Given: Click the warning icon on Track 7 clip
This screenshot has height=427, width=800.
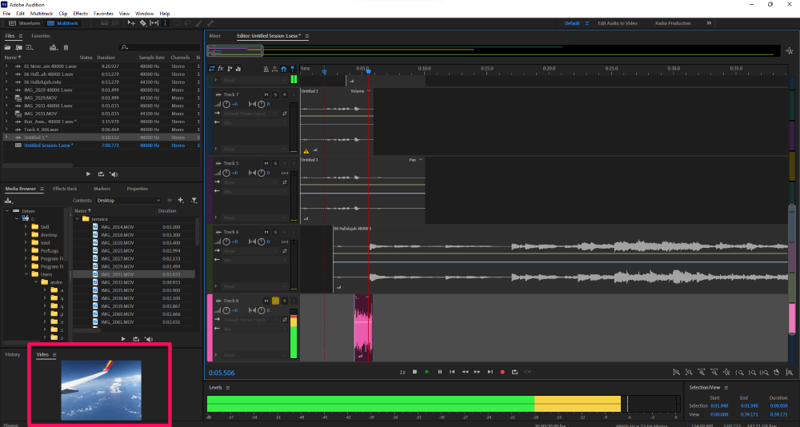Looking at the screenshot, I should pos(306,151).
